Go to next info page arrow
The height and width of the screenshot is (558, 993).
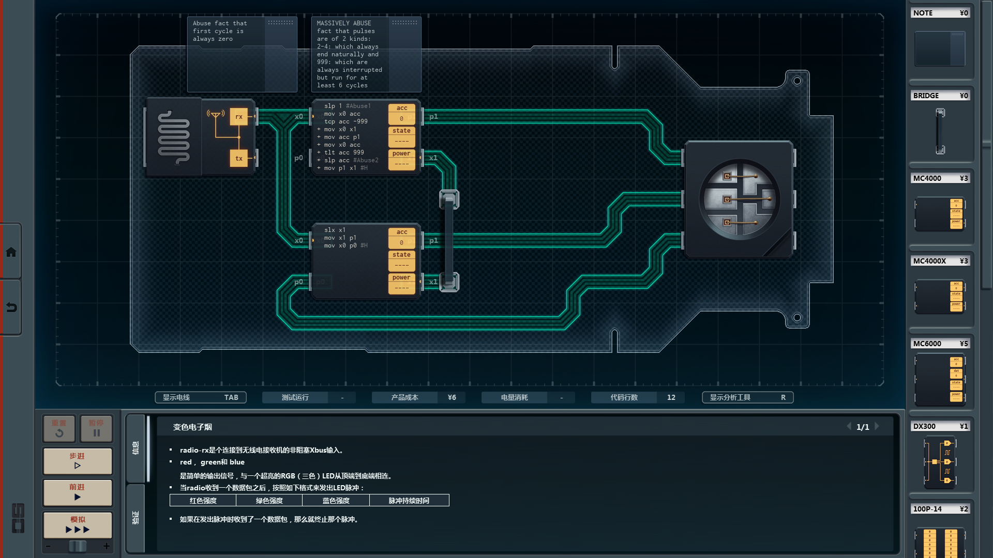tap(877, 426)
